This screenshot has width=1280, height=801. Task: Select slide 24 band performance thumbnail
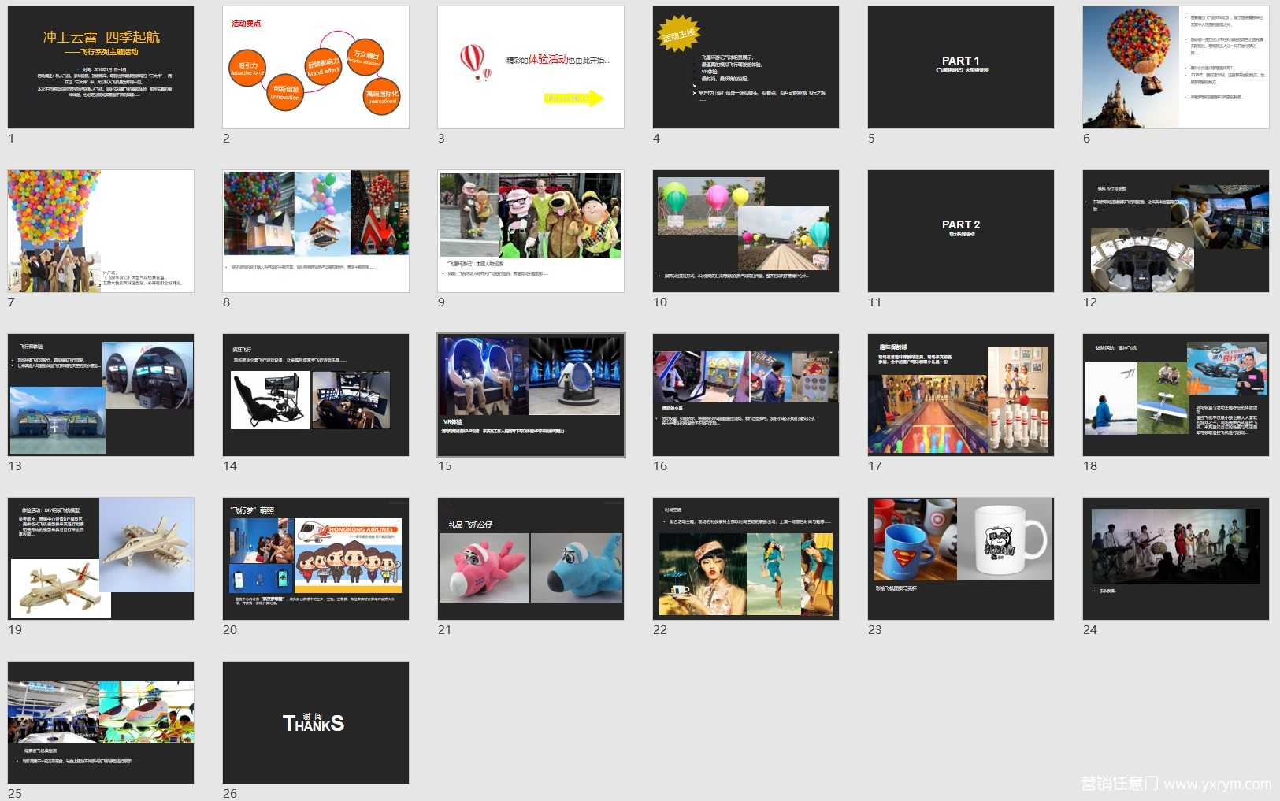click(1176, 558)
